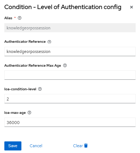Close the Level of Authentication config dialog

pyautogui.click(x=131, y=7)
